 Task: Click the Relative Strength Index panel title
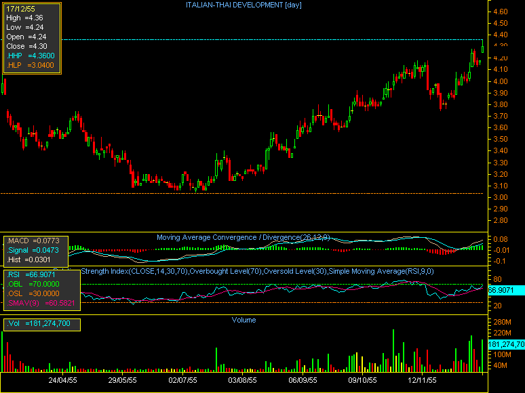click(257, 271)
